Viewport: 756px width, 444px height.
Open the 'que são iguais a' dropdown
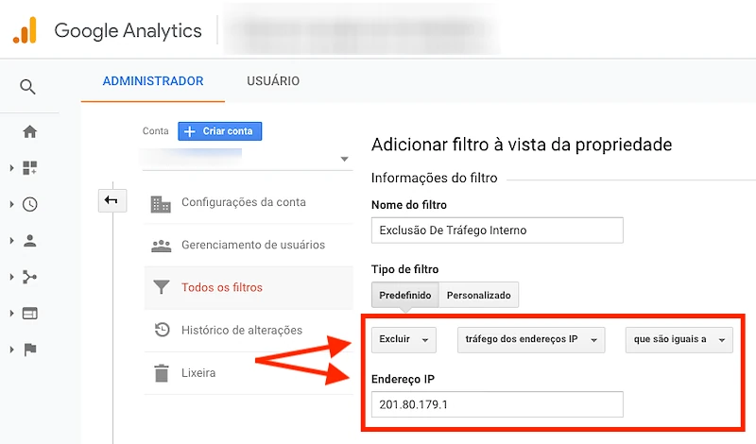pyautogui.click(x=679, y=339)
